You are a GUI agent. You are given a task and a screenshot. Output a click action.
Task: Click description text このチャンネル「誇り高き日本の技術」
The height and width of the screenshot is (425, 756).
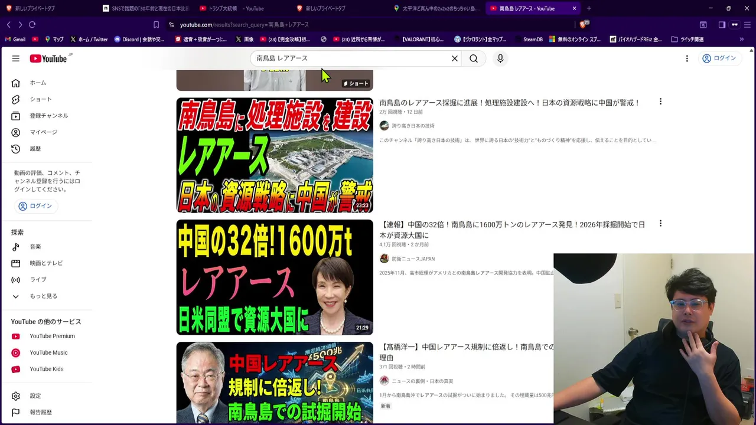click(517, 140)
